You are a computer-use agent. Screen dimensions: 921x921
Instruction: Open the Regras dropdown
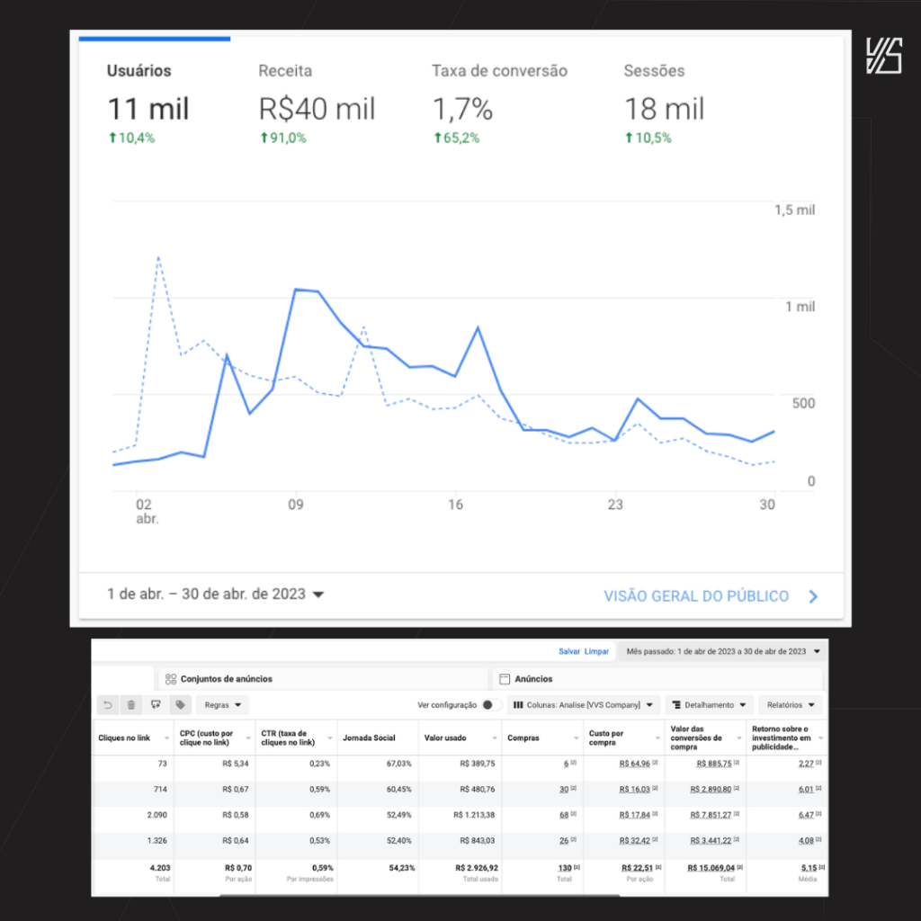pos(222,705)
